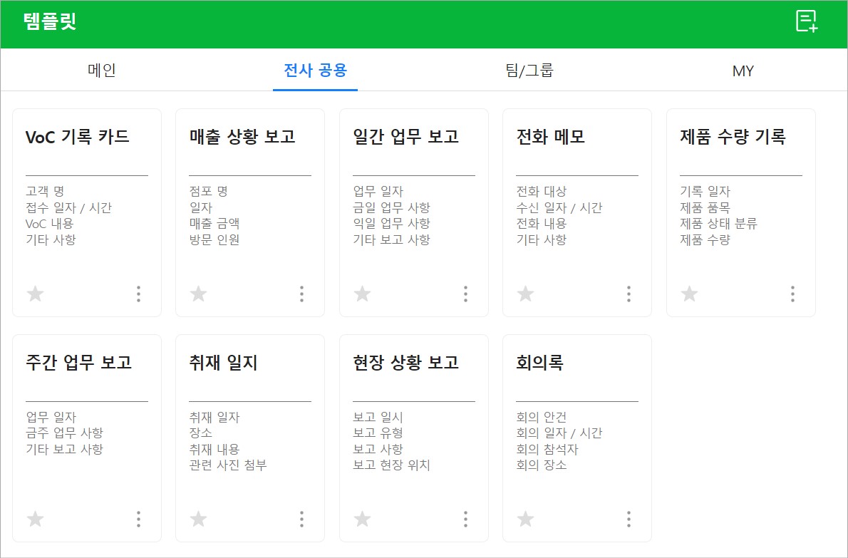This screenshot has height=558, width=848.
Task: Open kebab menu for 제품 수량 기록
Action: pyautogui.click(x=792, y=294)
